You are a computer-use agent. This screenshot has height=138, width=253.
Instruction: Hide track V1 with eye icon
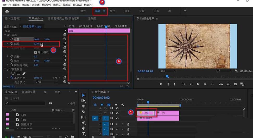click(x=117, y=118)
